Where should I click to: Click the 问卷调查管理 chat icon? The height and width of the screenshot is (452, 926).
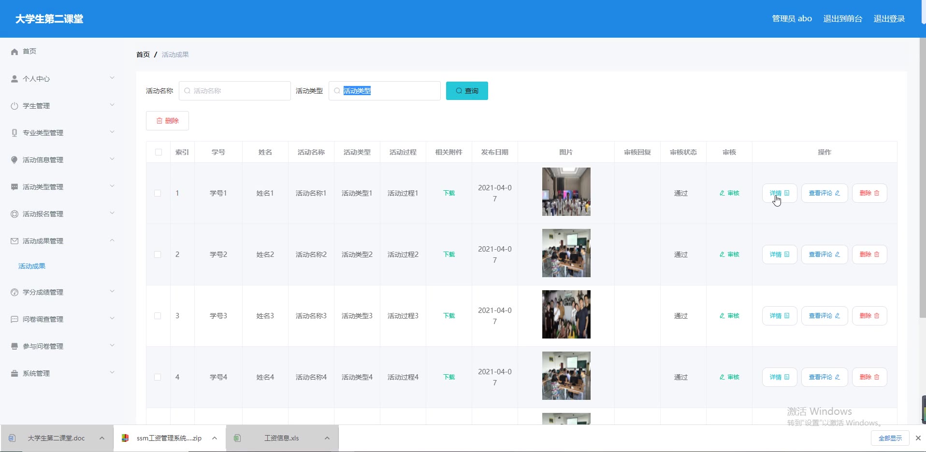tap(14, 319)
